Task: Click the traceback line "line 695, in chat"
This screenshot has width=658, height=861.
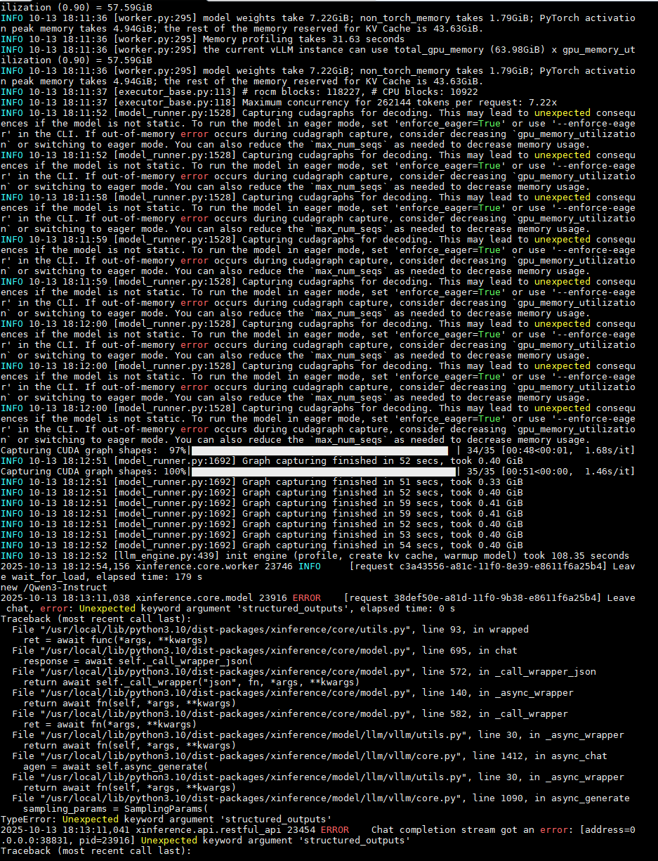Action: (470, 651)
